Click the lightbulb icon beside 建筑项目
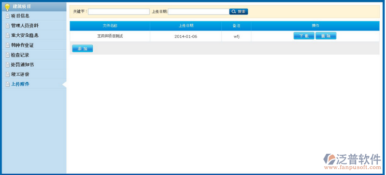This screenshot has height=175, width=386. [7, 7]
